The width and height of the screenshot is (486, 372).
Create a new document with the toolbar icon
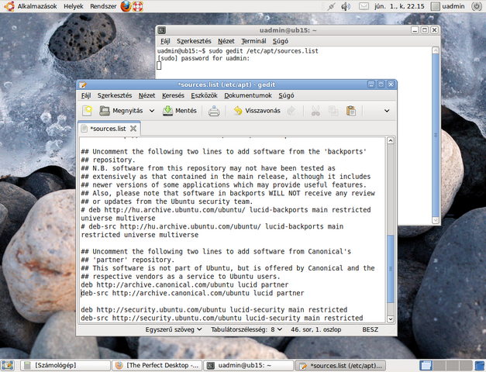[88, 111]
